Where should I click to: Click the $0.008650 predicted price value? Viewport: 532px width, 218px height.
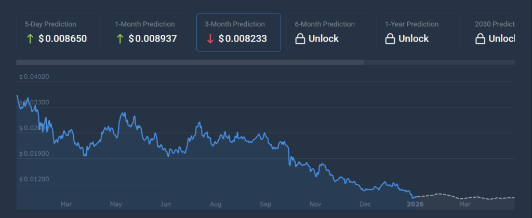tap(62, 38)
